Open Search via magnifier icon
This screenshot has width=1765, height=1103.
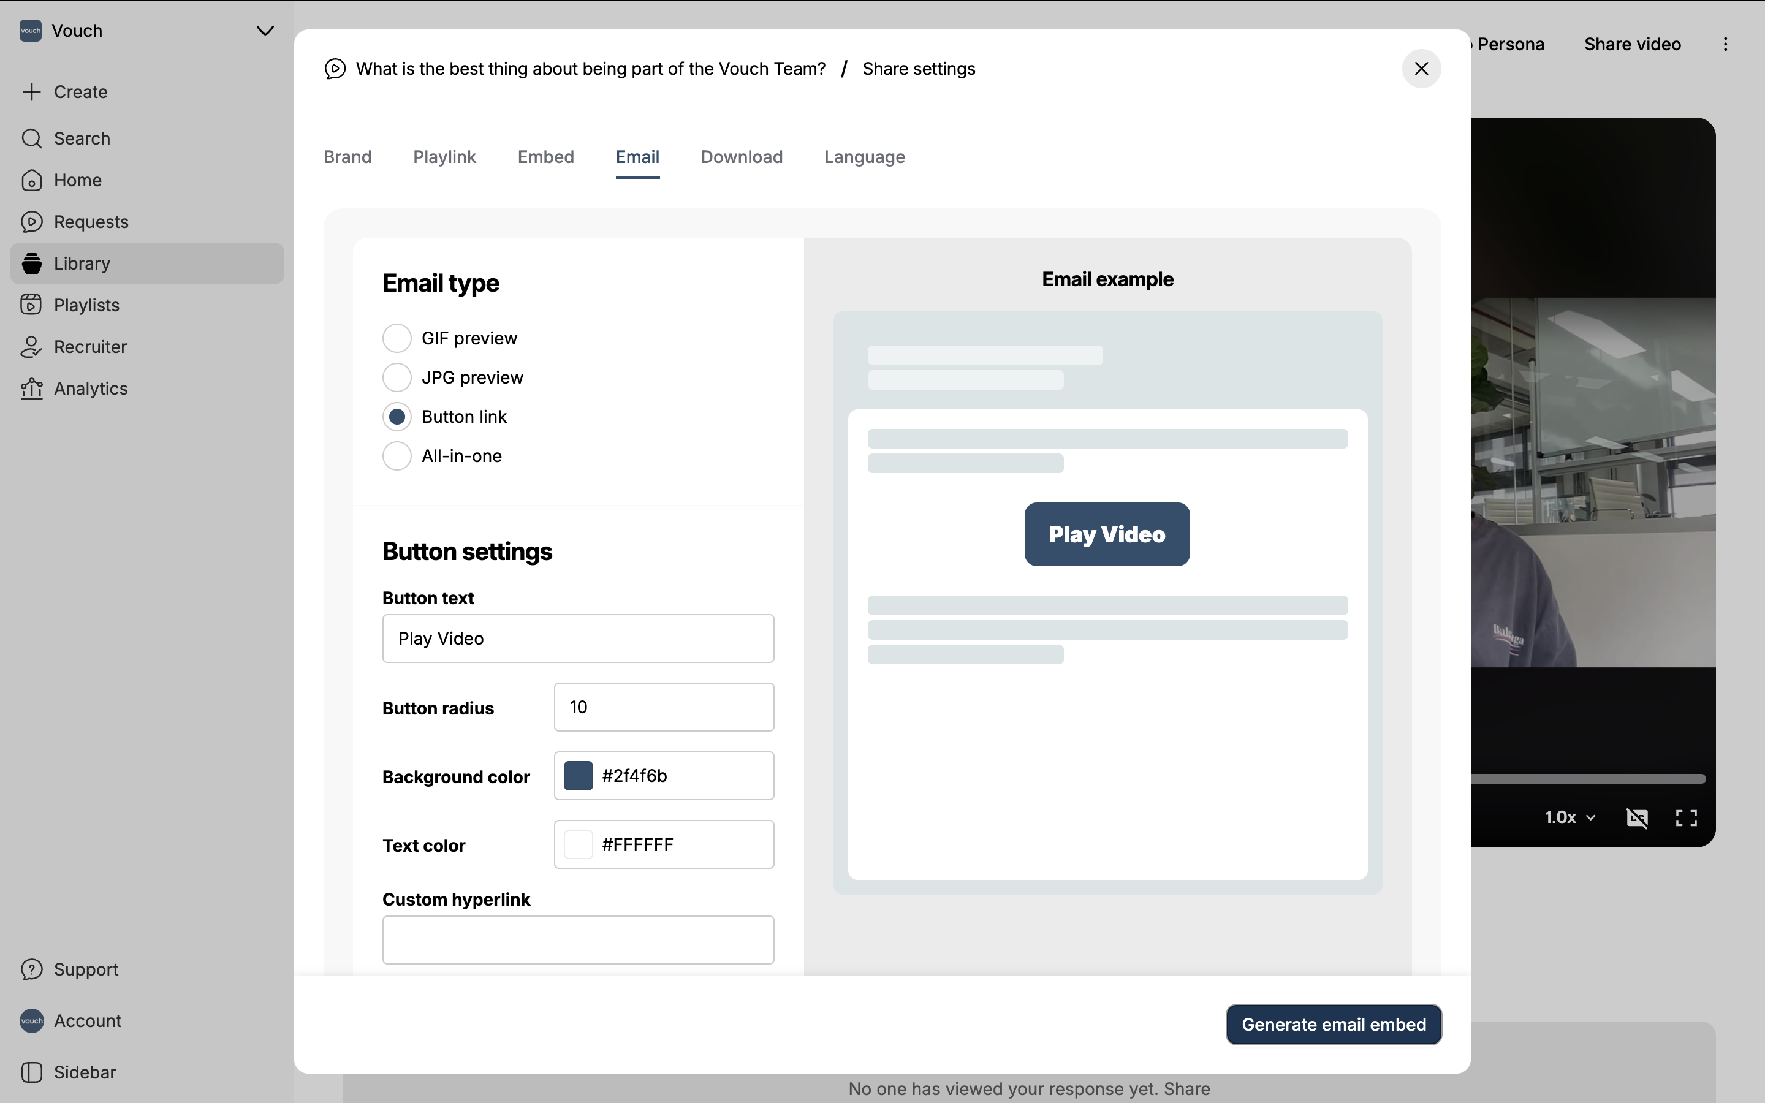[x=31, y=138]
